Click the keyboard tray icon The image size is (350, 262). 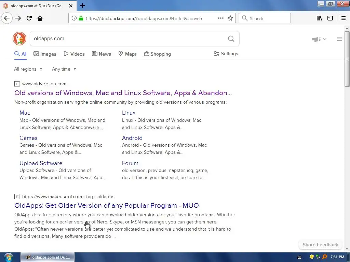pyautogui.click(x=299, y=258)
